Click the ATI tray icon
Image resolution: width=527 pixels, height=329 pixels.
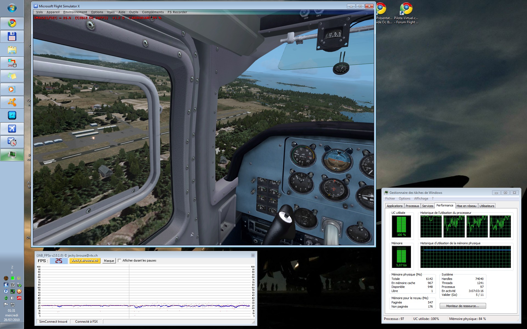pos(19,298)
